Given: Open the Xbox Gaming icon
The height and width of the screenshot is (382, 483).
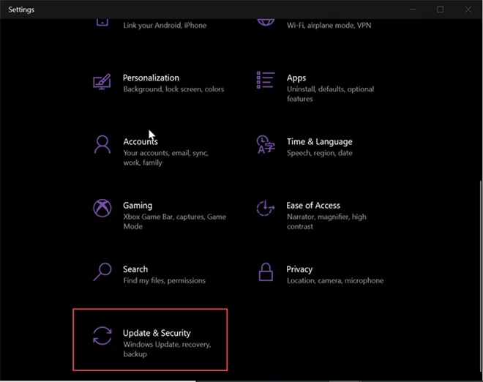Looking at the screenshot, I should pos(102,208).
